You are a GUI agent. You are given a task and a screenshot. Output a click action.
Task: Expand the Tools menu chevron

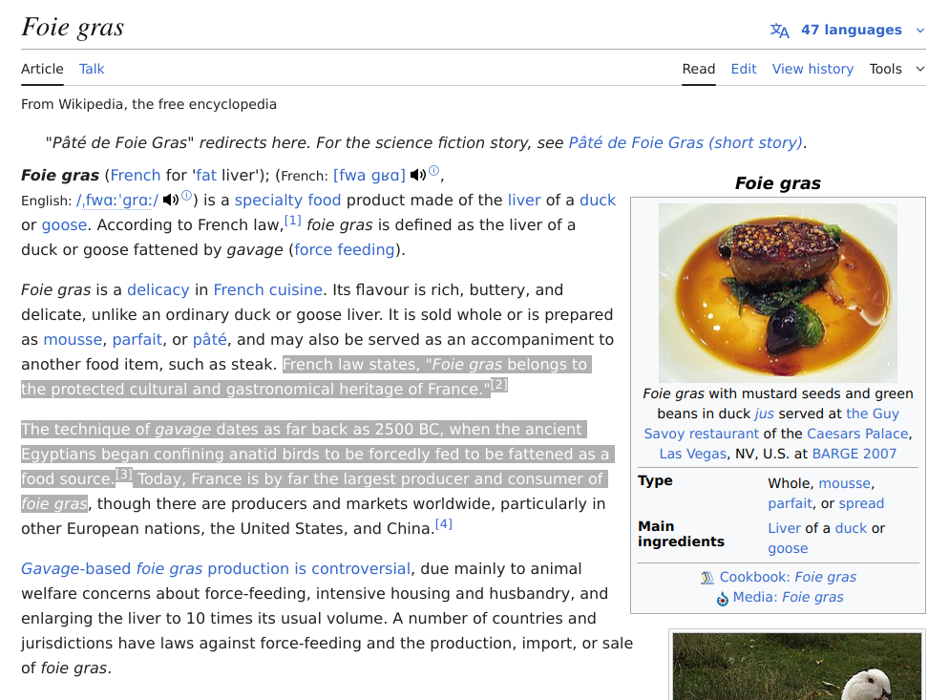tap(920, 69)
